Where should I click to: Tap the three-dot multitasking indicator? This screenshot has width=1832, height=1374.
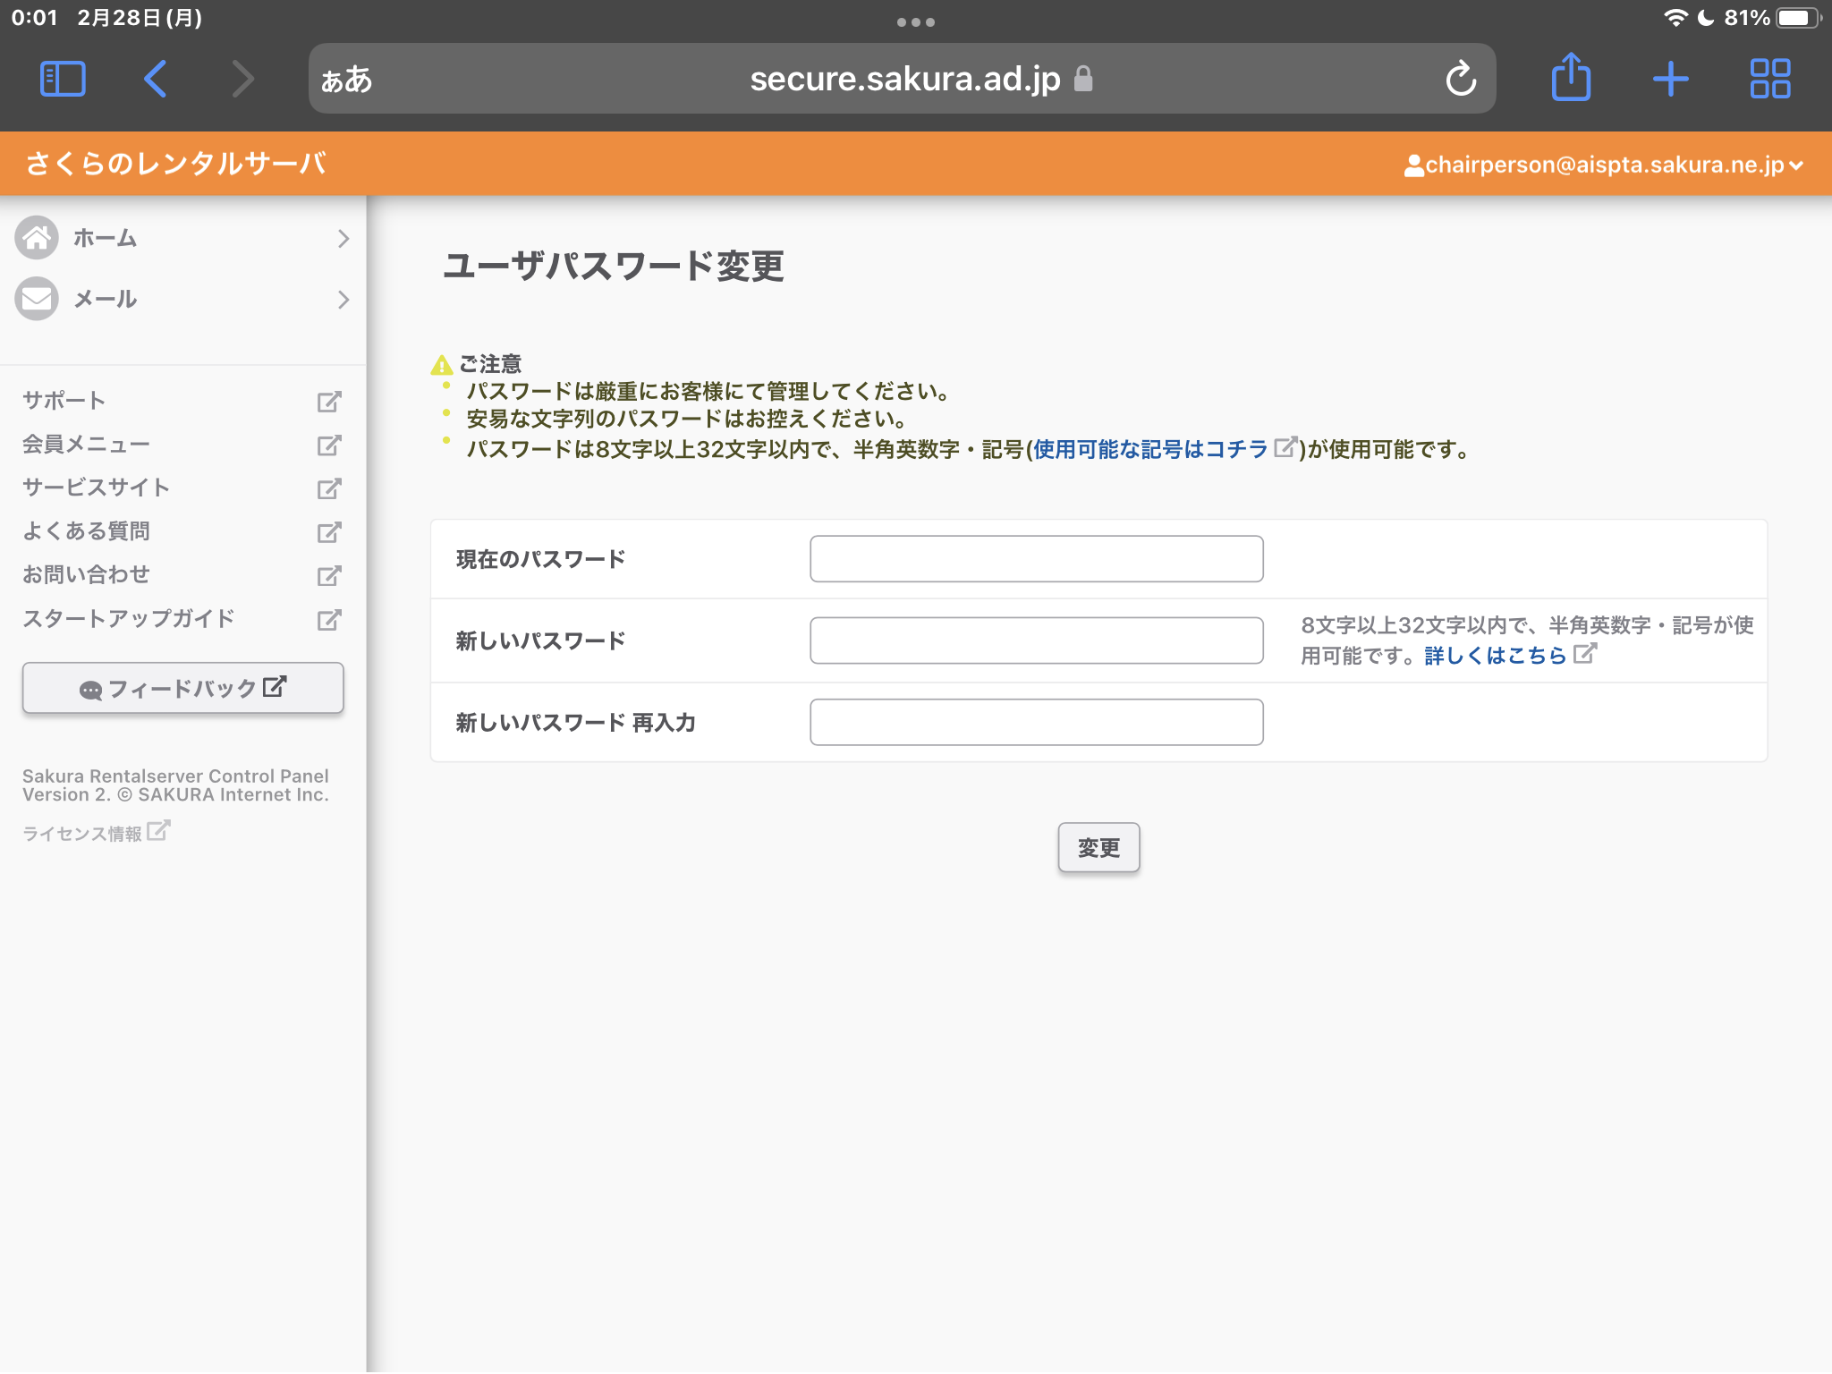click(916, 22)
